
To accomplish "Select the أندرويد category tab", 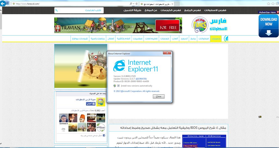I will (184, 38).
